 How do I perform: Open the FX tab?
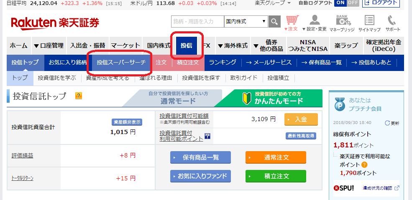point(207,46)
